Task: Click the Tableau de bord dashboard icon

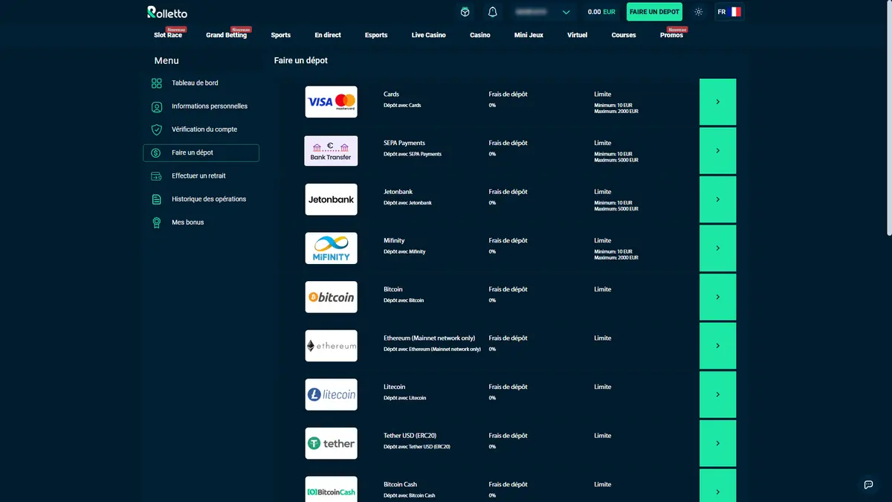Action: pyautogui.click(x=156, y=83)
